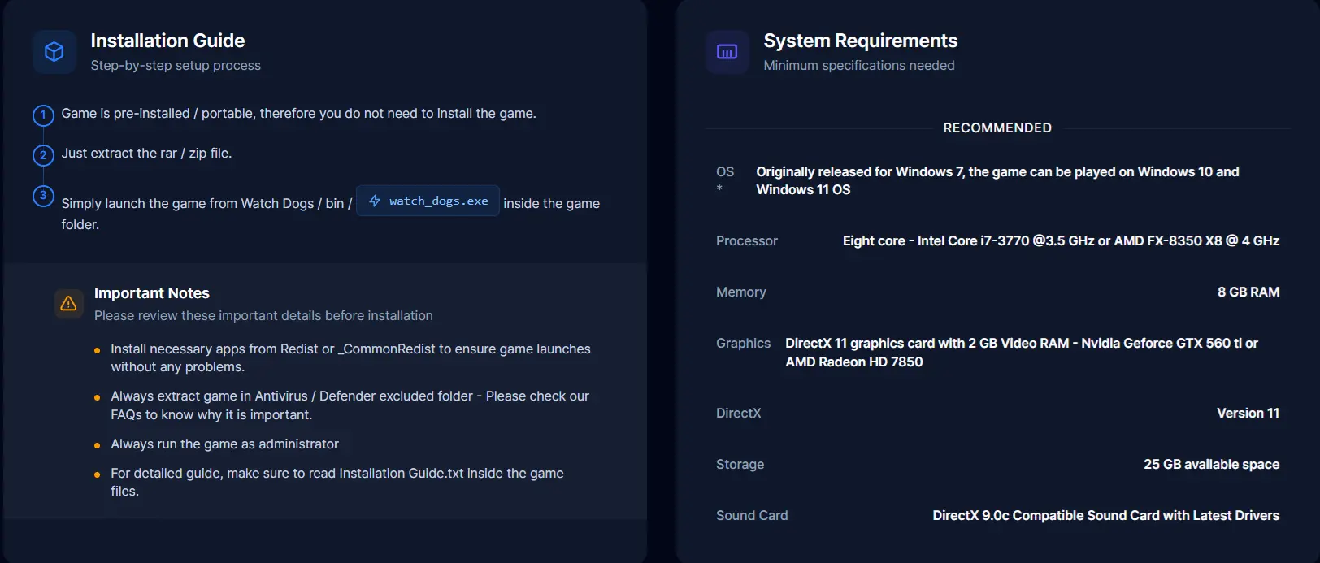Click the 'Version 11' value
This screenshot has height=563, width=1320.
pyautogui.click(x=1248, y=414)
